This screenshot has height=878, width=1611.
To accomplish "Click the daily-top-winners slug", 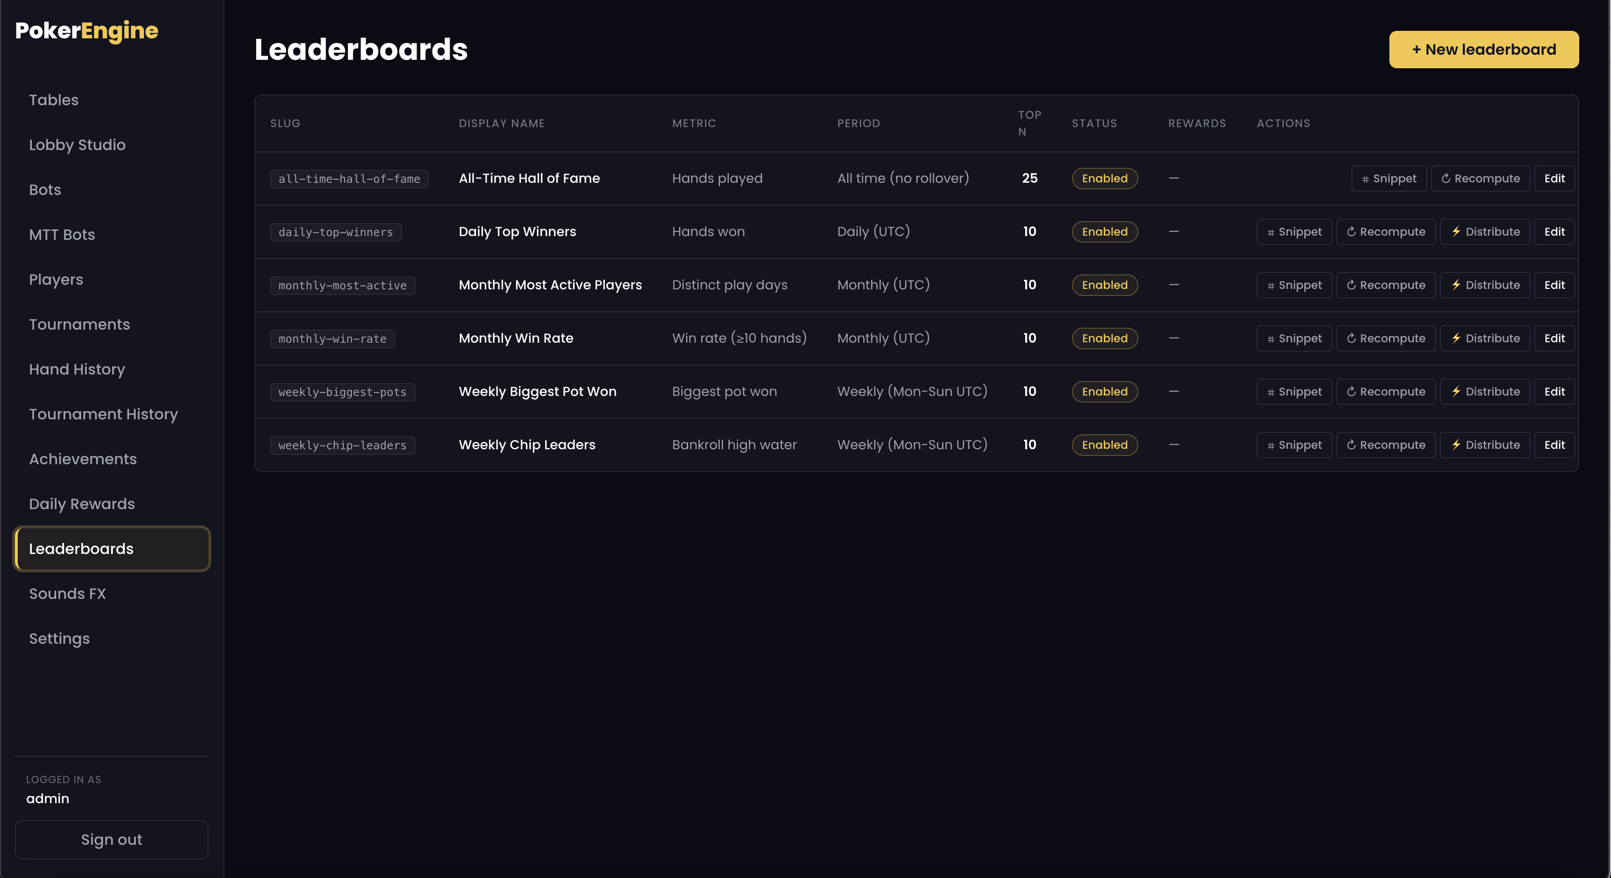I will pyautogui.click(x=336, y=232).
